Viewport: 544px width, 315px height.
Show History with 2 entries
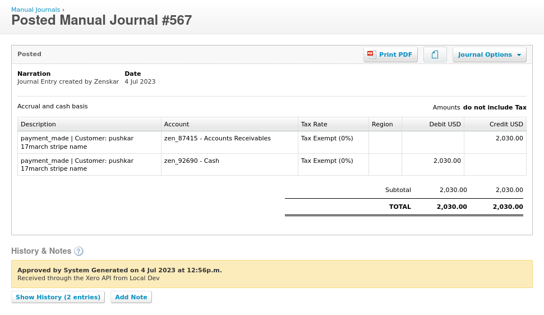58,297
